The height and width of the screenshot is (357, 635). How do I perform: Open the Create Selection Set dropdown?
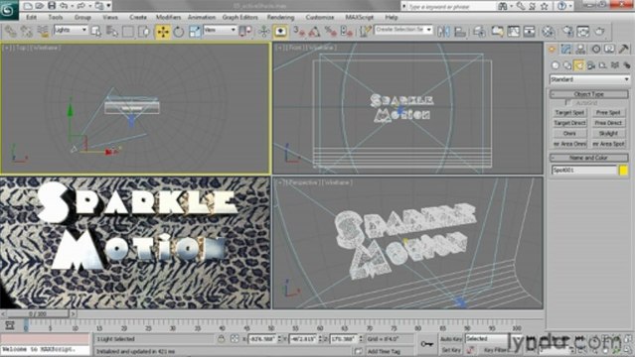pyautogui.click(x=403, y=30)
